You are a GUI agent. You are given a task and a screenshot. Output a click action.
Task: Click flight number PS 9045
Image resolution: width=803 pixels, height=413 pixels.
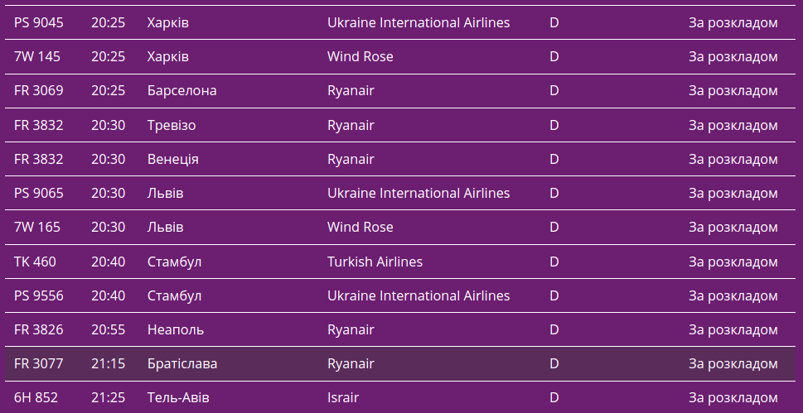pyautogui.click(x=39, y=22)
